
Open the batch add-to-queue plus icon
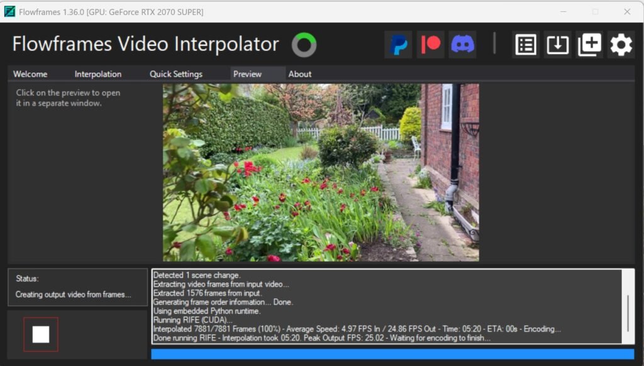pos(589,45)
